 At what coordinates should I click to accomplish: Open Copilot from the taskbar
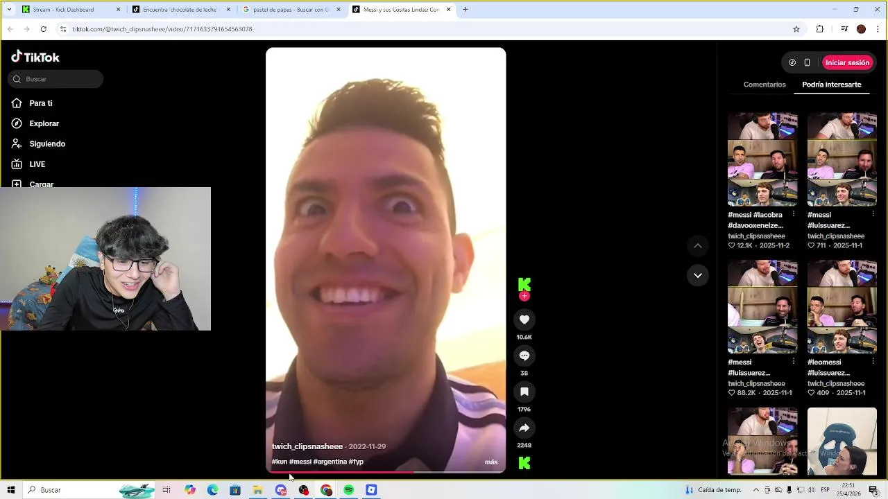[x=190, y=490]
